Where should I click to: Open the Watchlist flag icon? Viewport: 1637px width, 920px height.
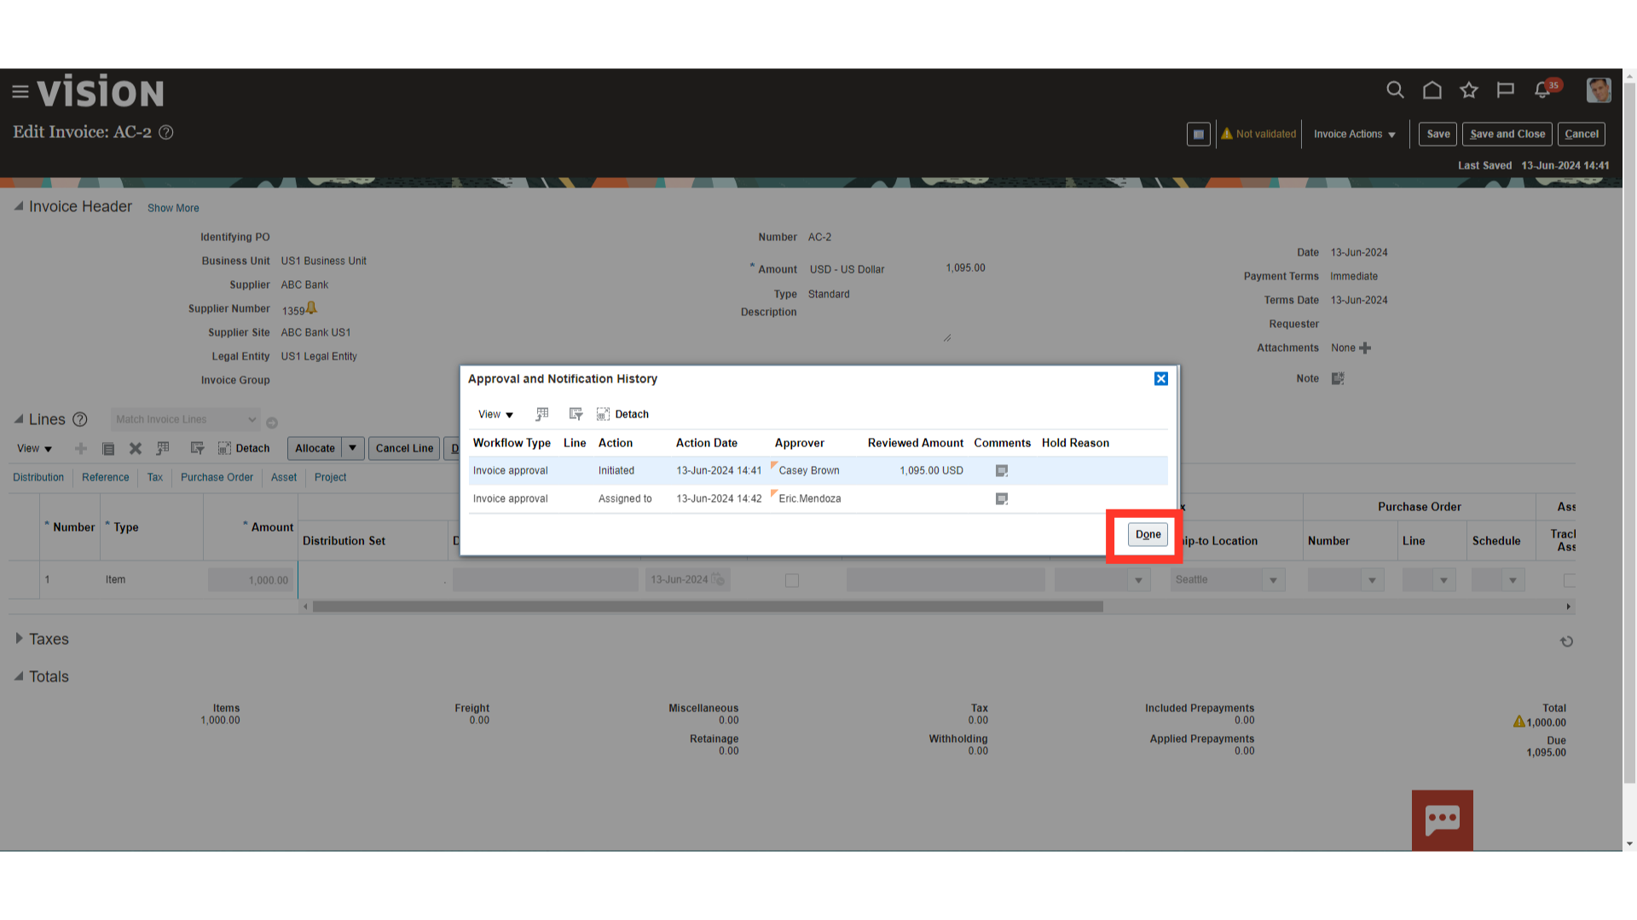pyautogui.click(x=1506, y=90)
